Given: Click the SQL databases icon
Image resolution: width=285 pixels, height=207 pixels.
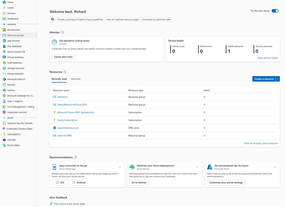Looking at the screenshot, I should 4,46.
